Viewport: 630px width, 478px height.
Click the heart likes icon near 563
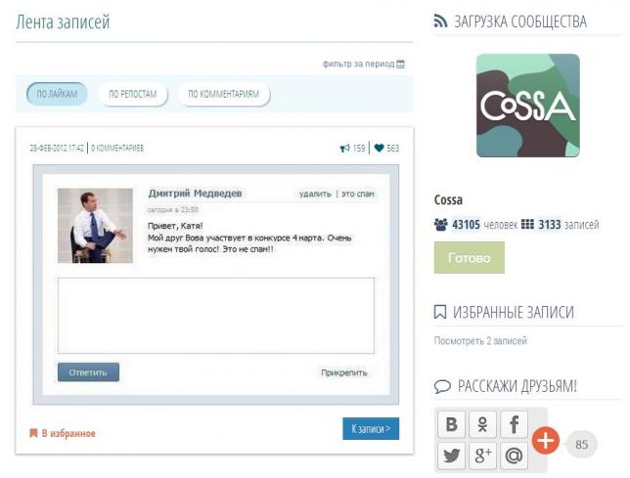pos(379,149)
